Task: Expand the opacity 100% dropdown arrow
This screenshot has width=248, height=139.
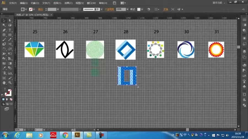Action: 127,9
